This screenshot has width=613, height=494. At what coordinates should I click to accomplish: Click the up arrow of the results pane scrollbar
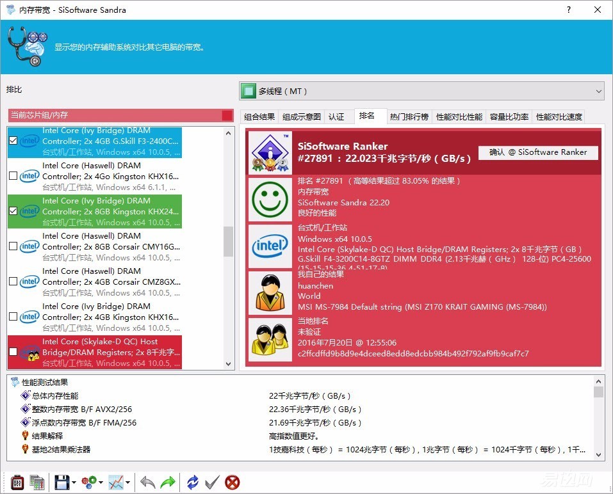tap(598, 381)
